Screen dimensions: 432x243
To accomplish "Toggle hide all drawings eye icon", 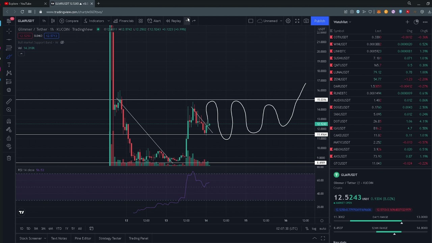I will [9, 146].
